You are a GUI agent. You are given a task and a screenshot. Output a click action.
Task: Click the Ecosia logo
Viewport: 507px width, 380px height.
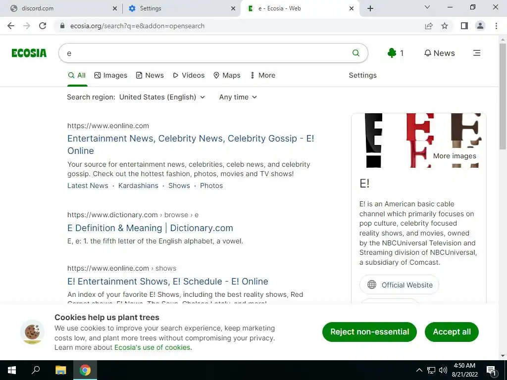pos(29,53)
